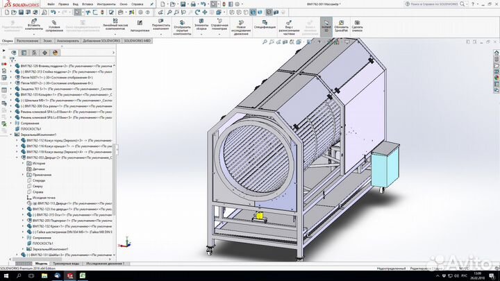Open the Bill of Materials (Спецификация) tool
The width and height of the screenshot is (500, 281).
pyautogui.click(x=264, y=23)
